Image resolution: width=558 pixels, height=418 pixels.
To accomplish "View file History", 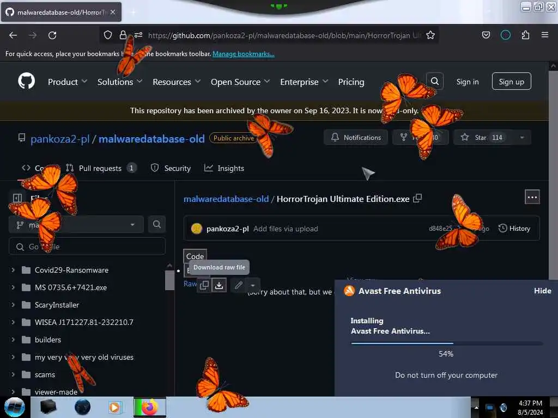I will 514,228.
